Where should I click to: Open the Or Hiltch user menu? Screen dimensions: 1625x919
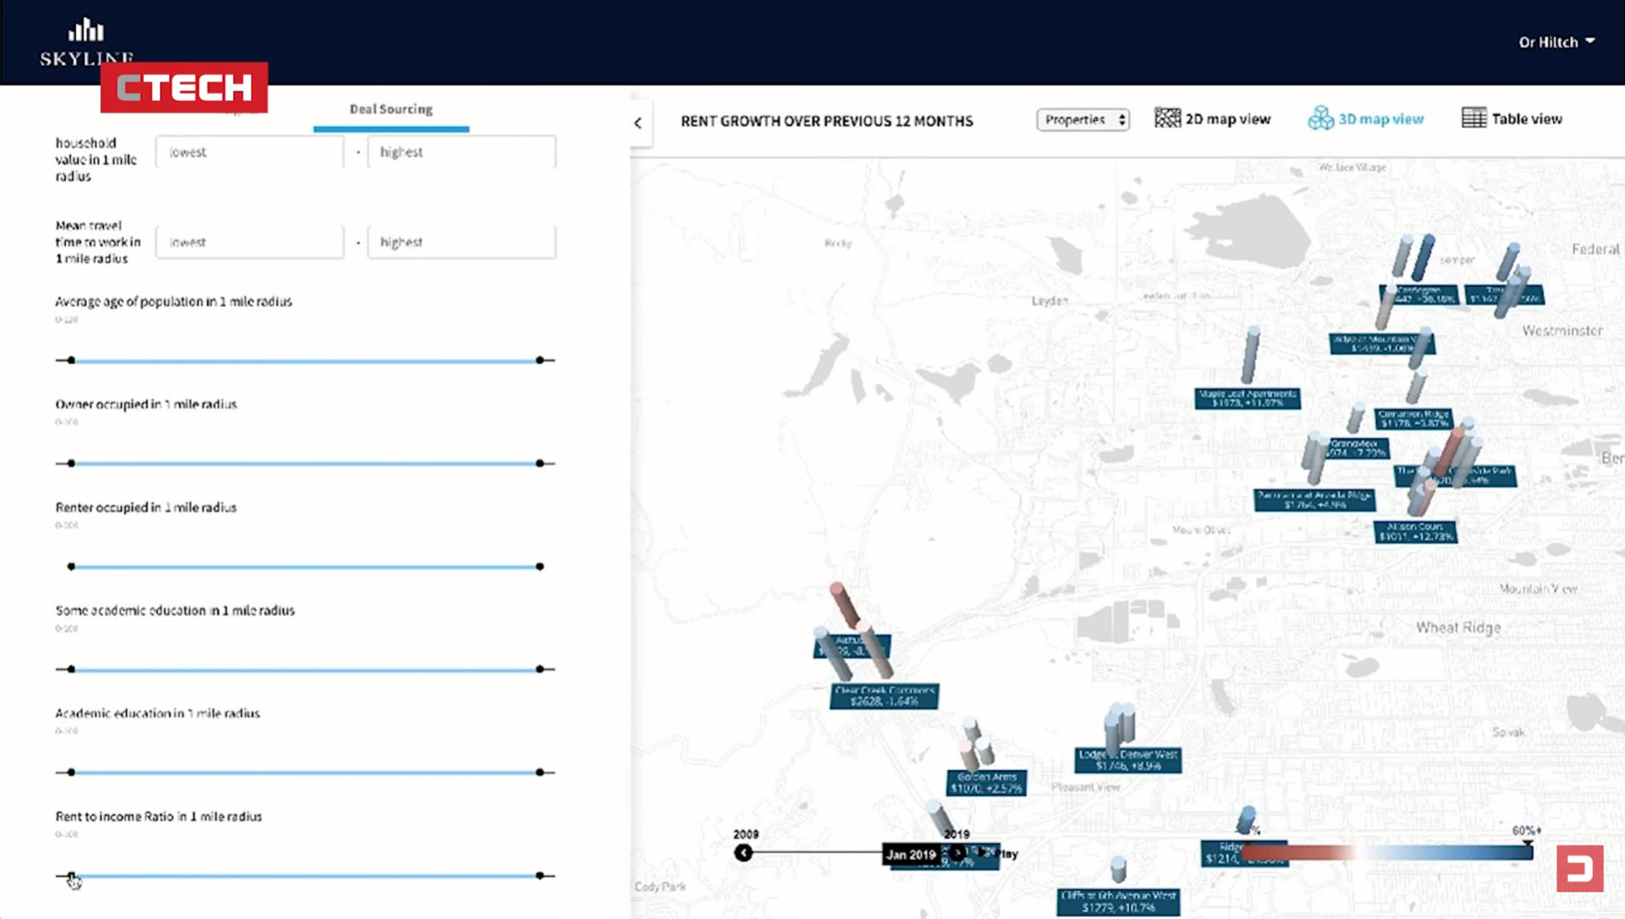[x=1554, y=41]
